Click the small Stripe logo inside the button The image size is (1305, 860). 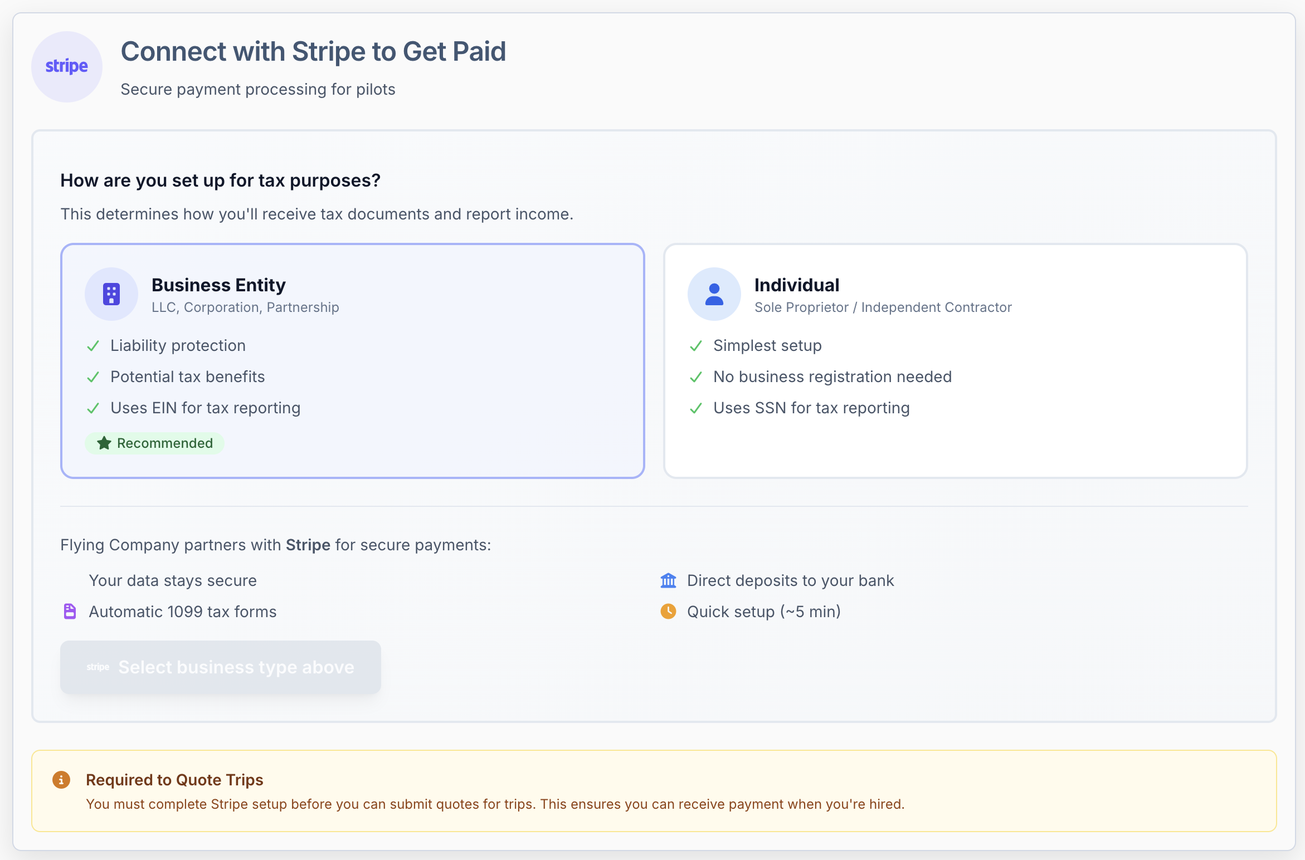[x=98, y=667]
